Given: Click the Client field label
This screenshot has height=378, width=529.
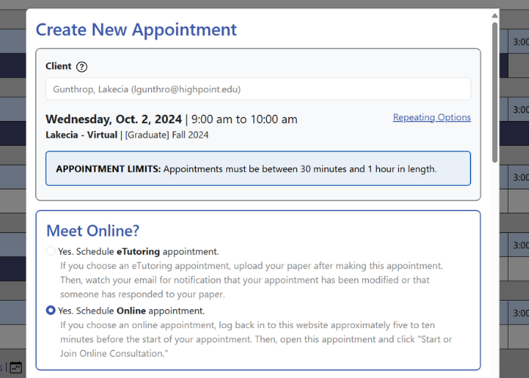Looking at the screenshot, I should [58, 67].
